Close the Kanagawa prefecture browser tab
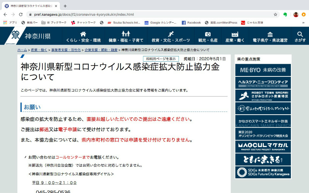The width and height of the screenshot is (309, 193). point(56,6)
